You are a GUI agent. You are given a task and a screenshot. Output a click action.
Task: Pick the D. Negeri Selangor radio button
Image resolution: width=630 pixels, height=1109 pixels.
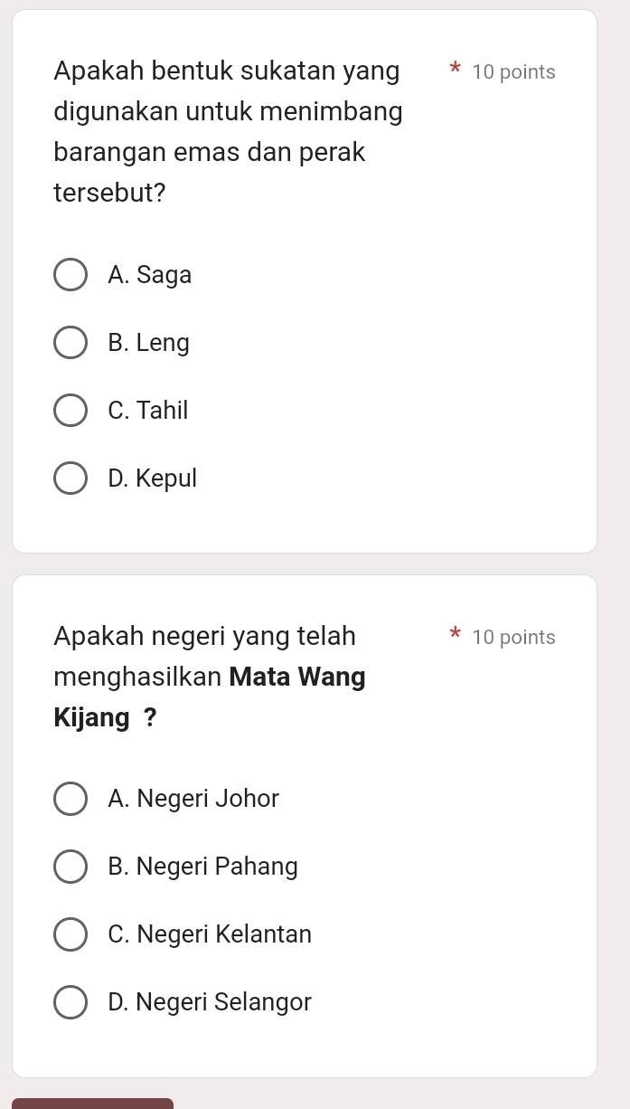pos(71,1002)
